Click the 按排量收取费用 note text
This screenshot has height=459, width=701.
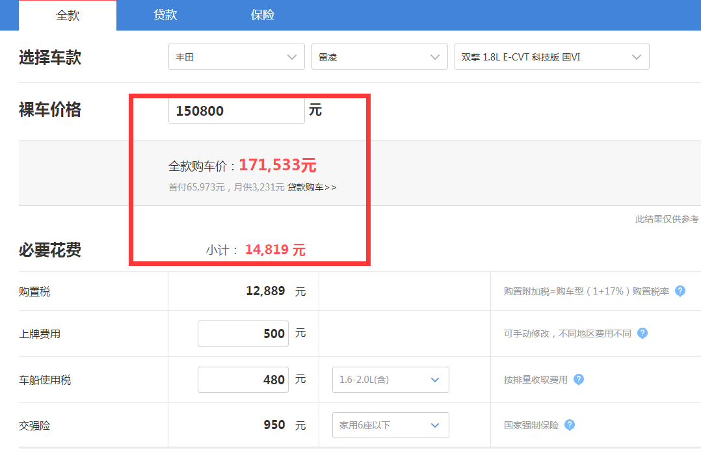click(536, 380)
